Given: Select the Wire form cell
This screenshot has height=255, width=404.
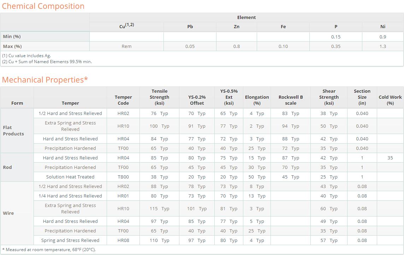Looking at the screenshot, I should point(8,213).
